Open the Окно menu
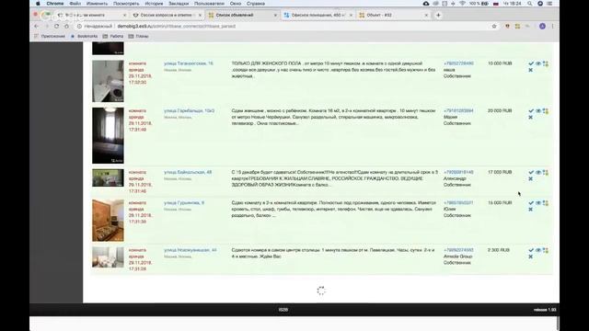The width and height of the screenshot is (589, 331). pyautogui.click(x=236, y=4)
